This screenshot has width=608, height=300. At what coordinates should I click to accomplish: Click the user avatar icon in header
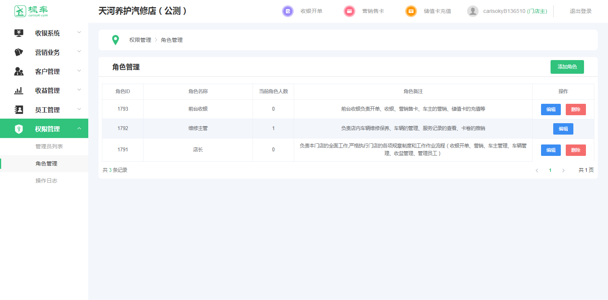coord(473,11)
